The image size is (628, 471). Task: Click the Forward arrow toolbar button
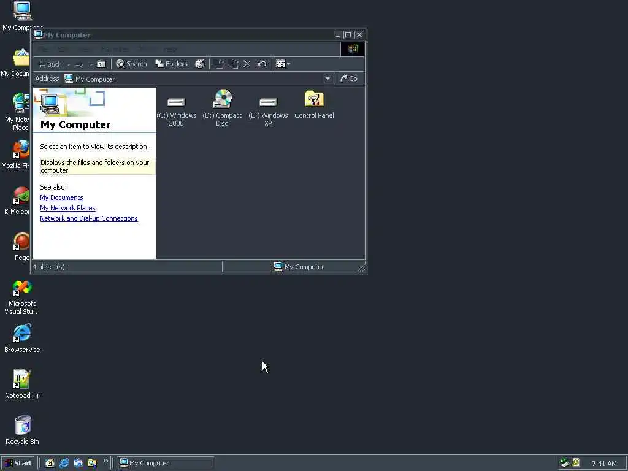coord(80,64)
